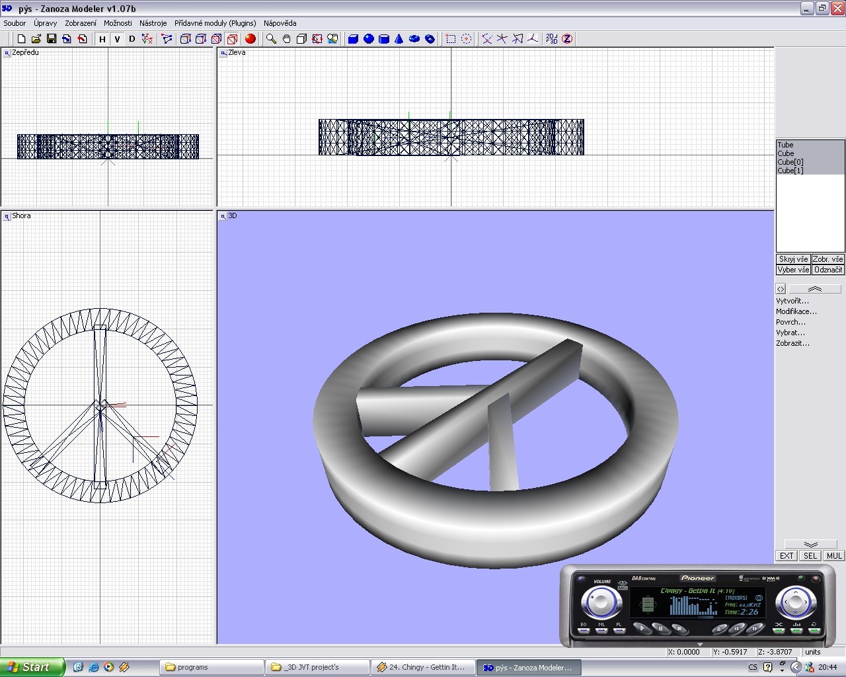Image resolution: width=846 pixels, height=677 pixels.
Task: Click the Odznačit button
Action: pyautogui.click(x=827, y=270)
